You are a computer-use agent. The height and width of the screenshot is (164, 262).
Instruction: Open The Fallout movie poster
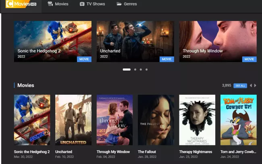[156, 120]
